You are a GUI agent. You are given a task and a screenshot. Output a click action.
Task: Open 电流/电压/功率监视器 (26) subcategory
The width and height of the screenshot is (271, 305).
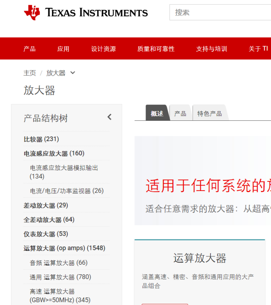point(66,191)
